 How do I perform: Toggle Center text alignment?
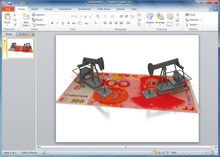[x=110, y=23]
